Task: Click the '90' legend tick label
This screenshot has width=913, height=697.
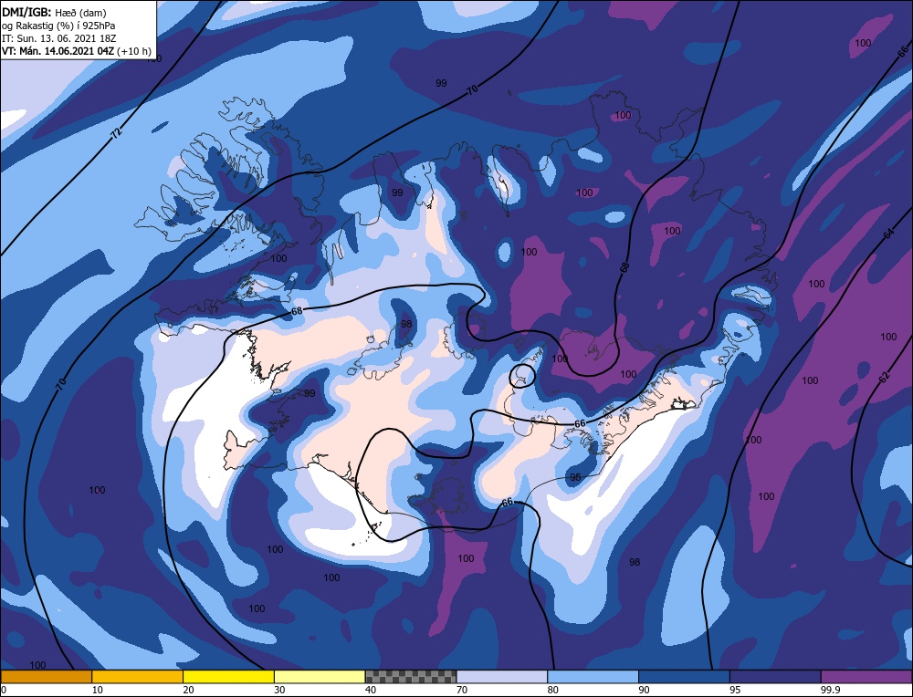Action: coord(644,690)
